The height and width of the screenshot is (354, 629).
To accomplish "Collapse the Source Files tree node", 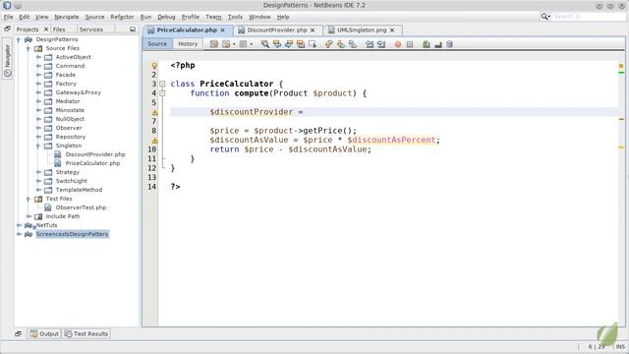I will point(29,48).
